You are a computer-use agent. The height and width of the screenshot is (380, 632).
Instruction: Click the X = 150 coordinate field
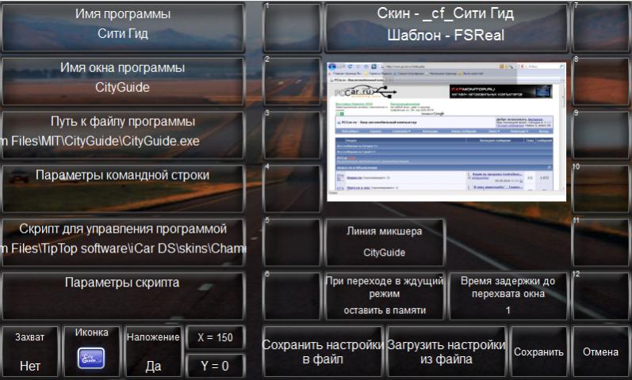tap(214, 338)
